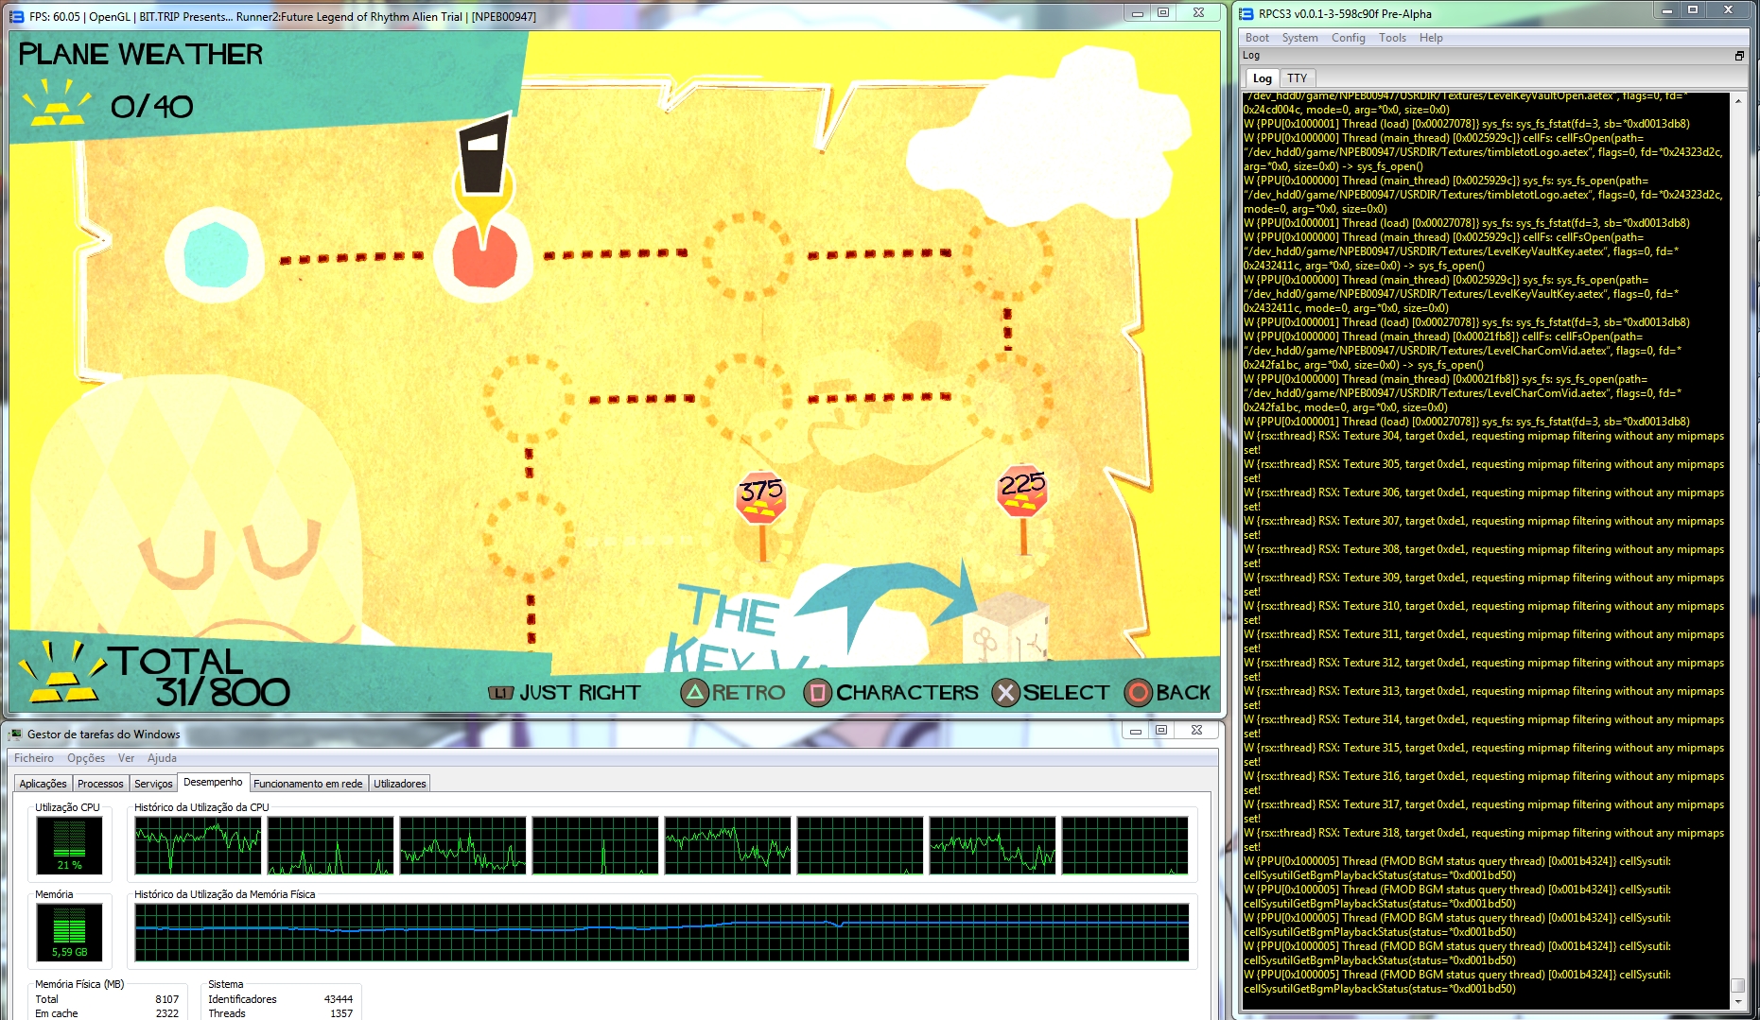Click the log scrollbar down arrow
This screenshot has width=1760, height=1020.
pyautogui.click(x=1737, y=1000)
